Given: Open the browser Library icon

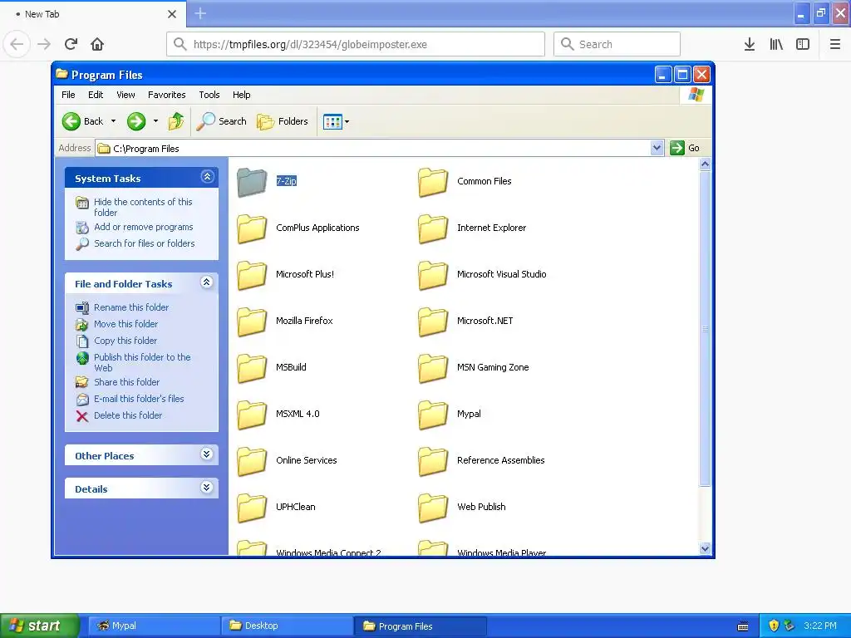Looking at the screenshot, I should 776,44.
